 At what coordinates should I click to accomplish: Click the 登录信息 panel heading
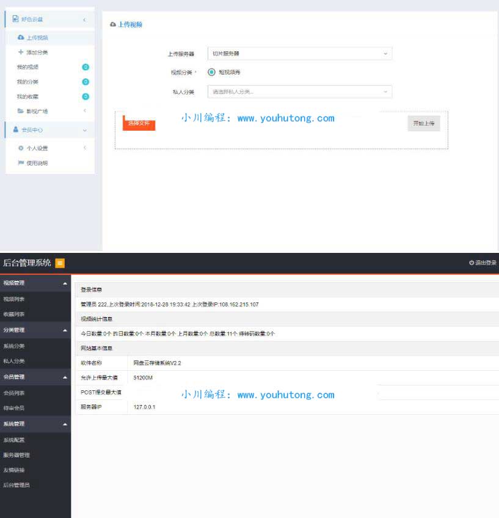tap(92, 290)
